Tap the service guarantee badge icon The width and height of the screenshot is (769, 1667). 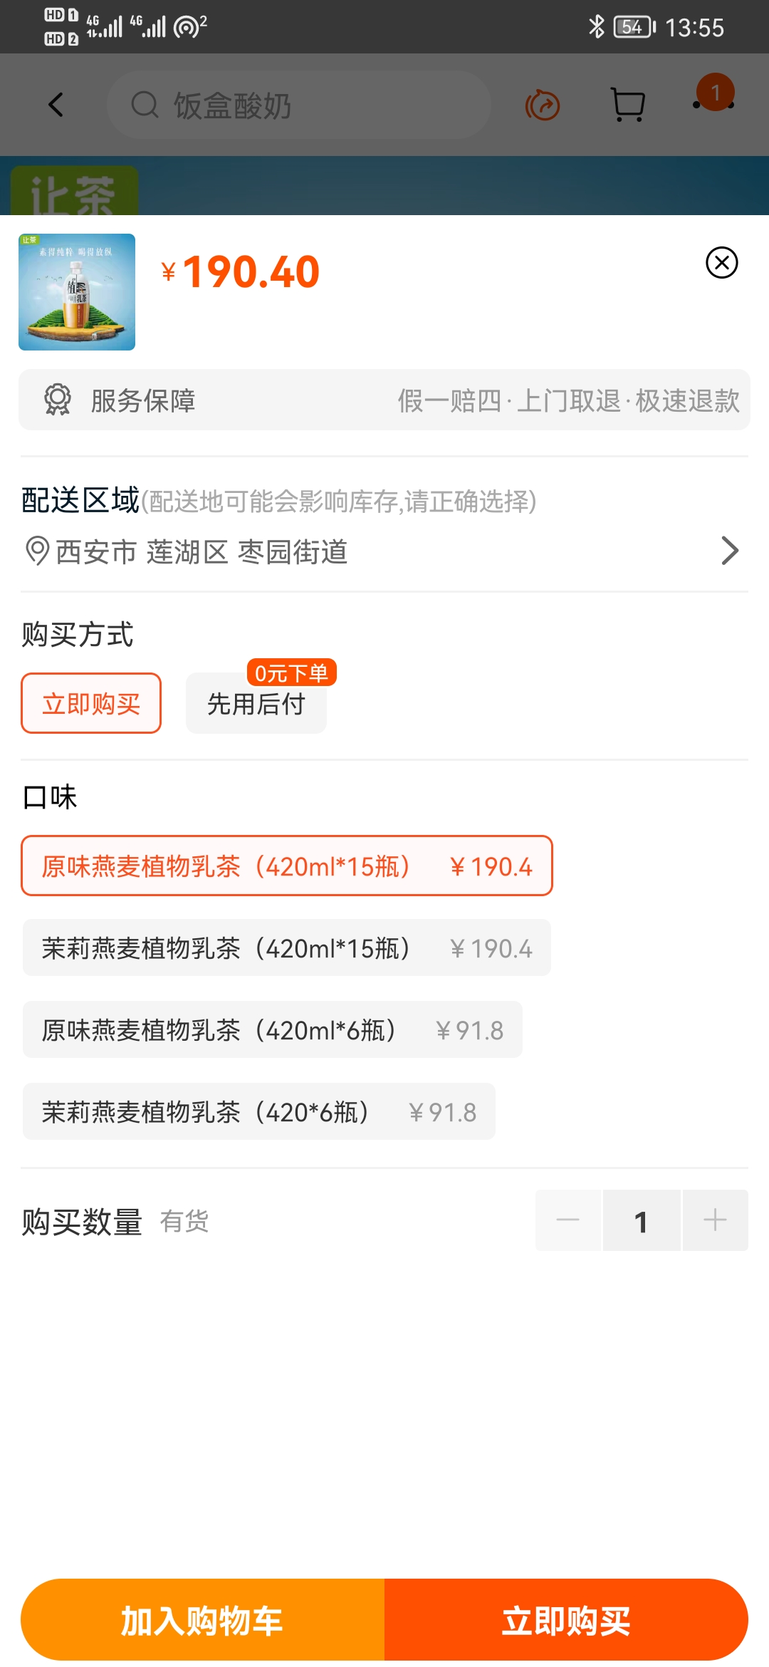[x=58, y=400]
